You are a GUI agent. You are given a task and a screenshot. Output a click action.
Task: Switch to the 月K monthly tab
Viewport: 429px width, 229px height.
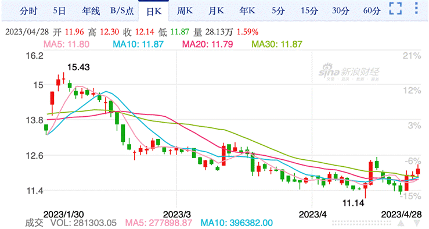216,11
